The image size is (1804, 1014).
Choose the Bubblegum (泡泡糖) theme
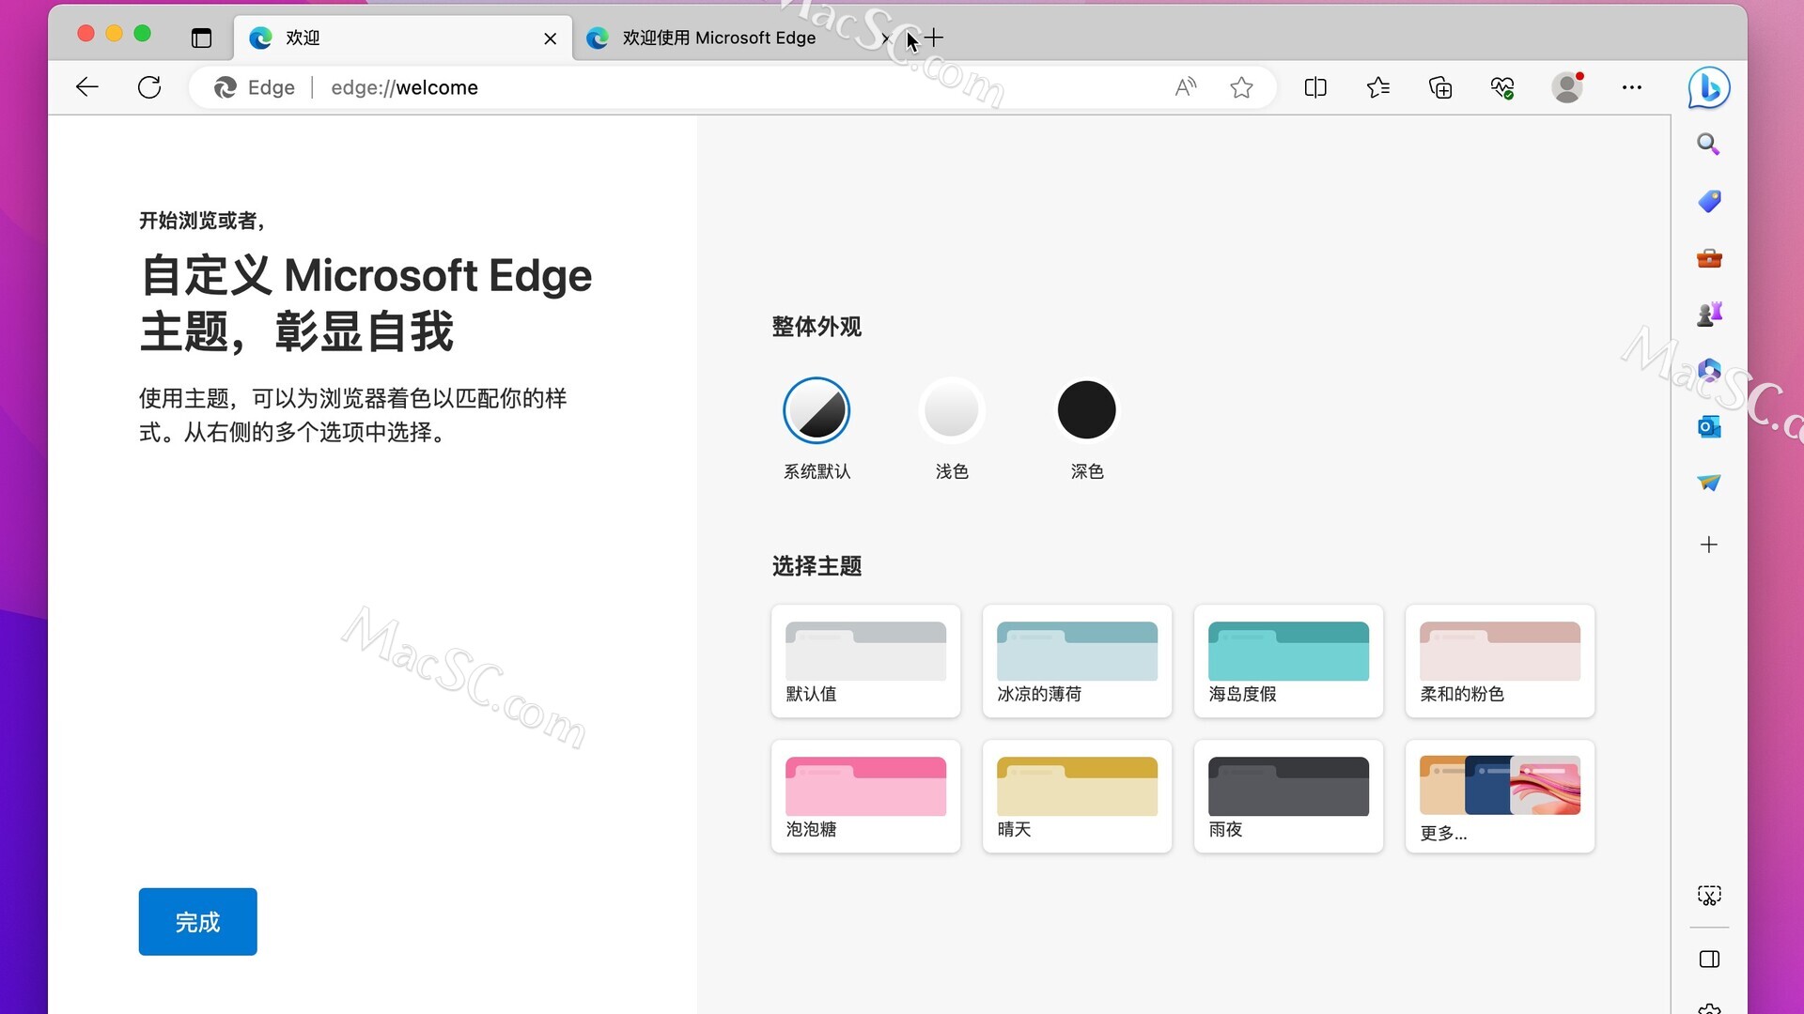pyautogui.click(x=865, y=796)
